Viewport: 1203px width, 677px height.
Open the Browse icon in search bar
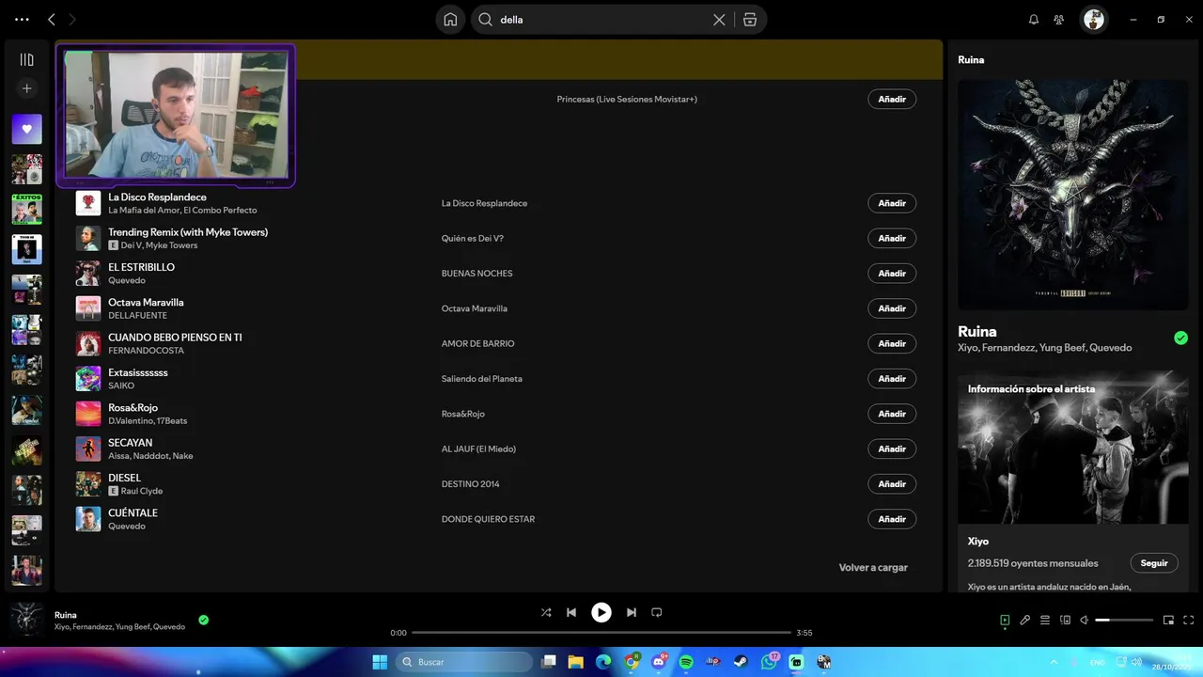pos(750,20)
